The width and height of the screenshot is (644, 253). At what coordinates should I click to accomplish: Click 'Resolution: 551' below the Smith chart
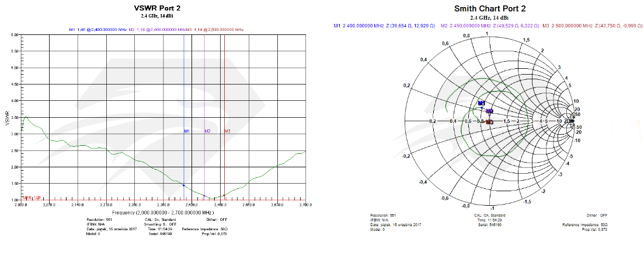(x=383, y=215)
